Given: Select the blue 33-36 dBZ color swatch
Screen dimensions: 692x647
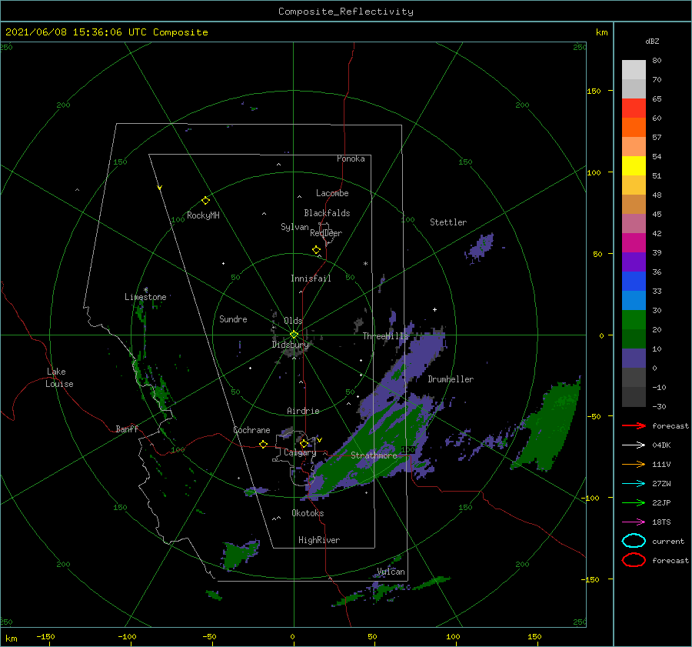Looking at the screenshot, I should pos(634,281).
